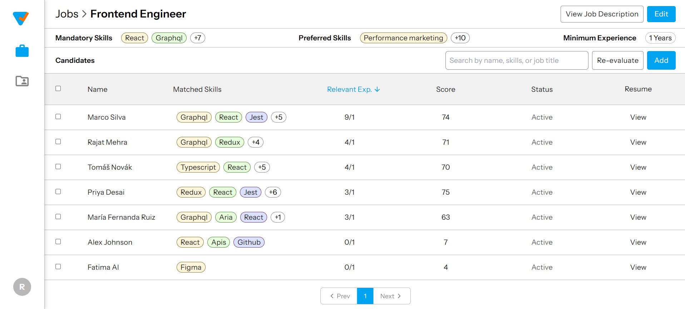
Task: Open candidate name Priya Desai
Action: point(106,192)
